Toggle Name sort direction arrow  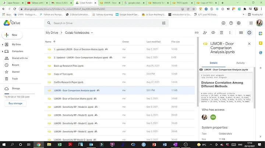point(54,41)
